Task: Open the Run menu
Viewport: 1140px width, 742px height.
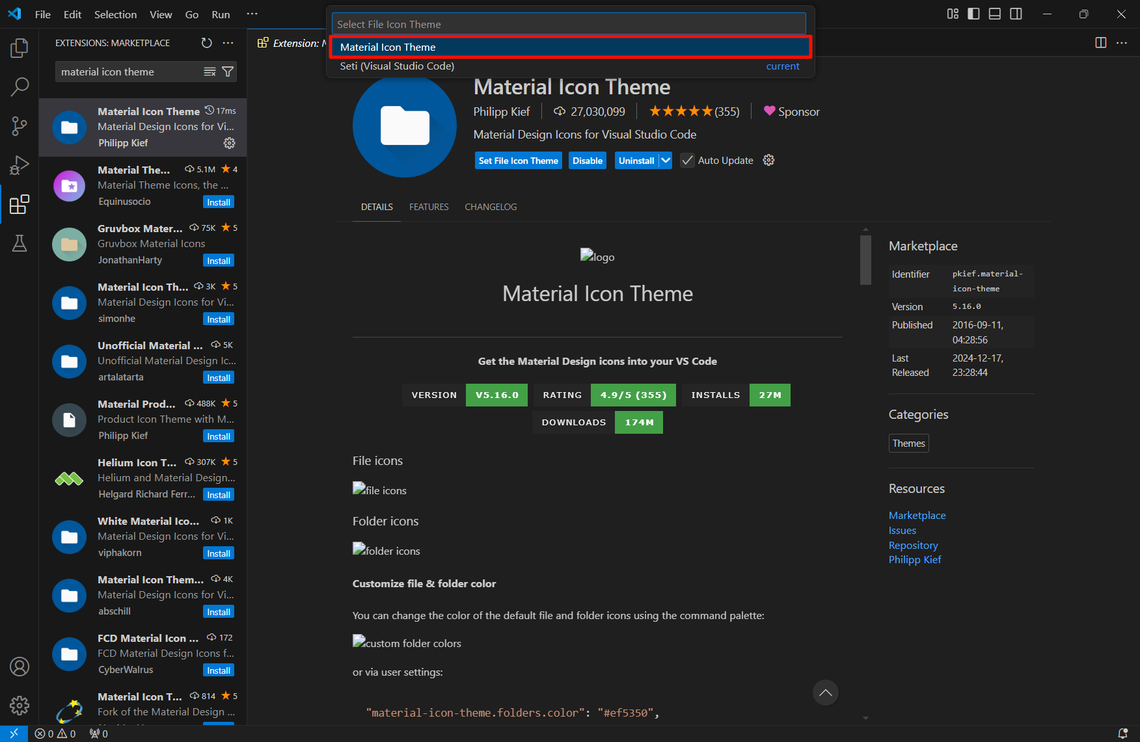Action: 221,14
